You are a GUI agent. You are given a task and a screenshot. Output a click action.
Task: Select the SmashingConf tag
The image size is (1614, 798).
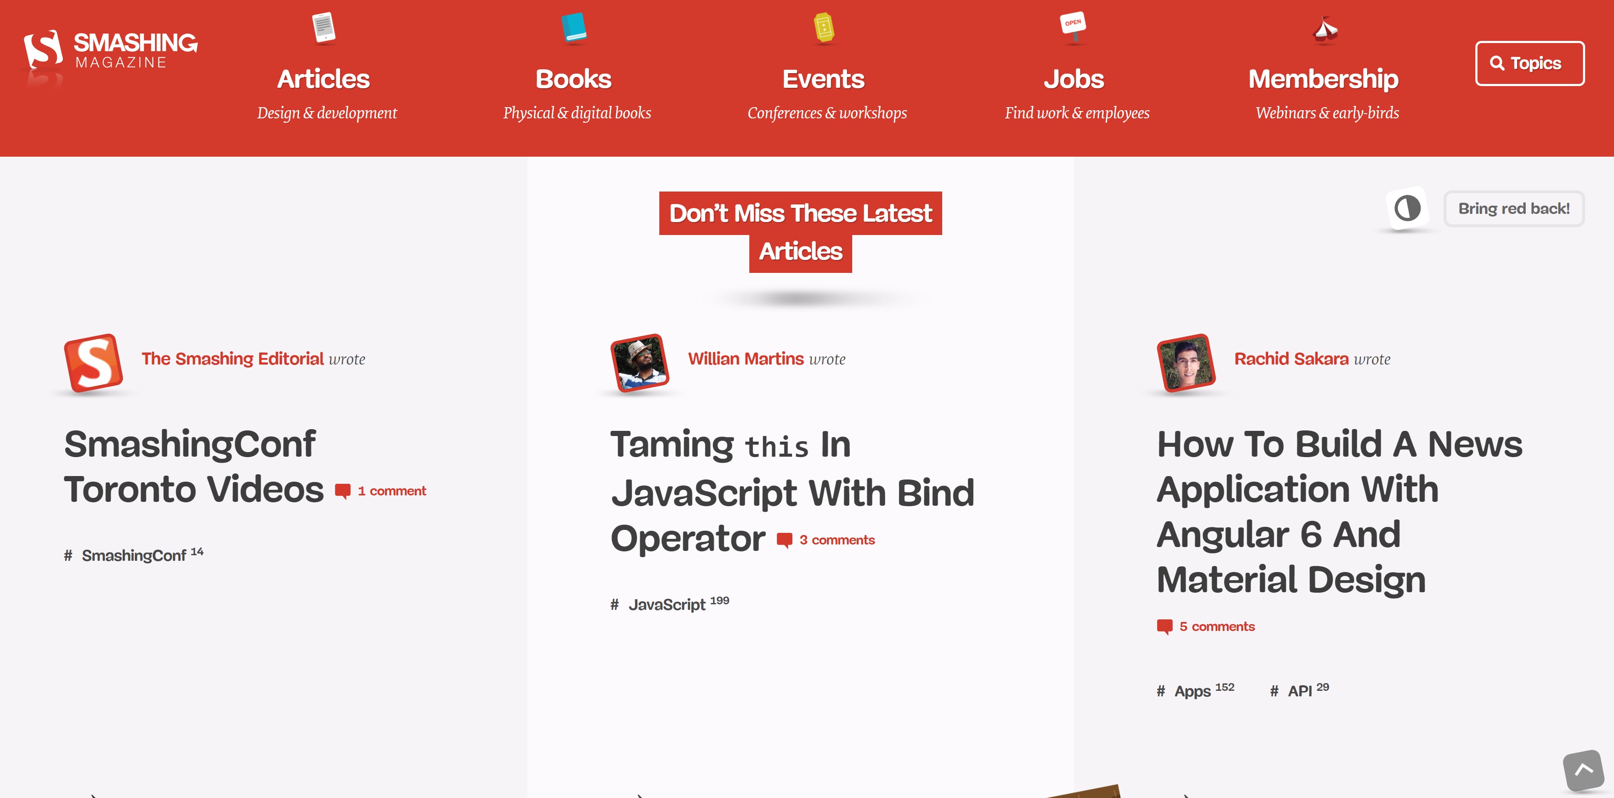[x=134, y=555]
